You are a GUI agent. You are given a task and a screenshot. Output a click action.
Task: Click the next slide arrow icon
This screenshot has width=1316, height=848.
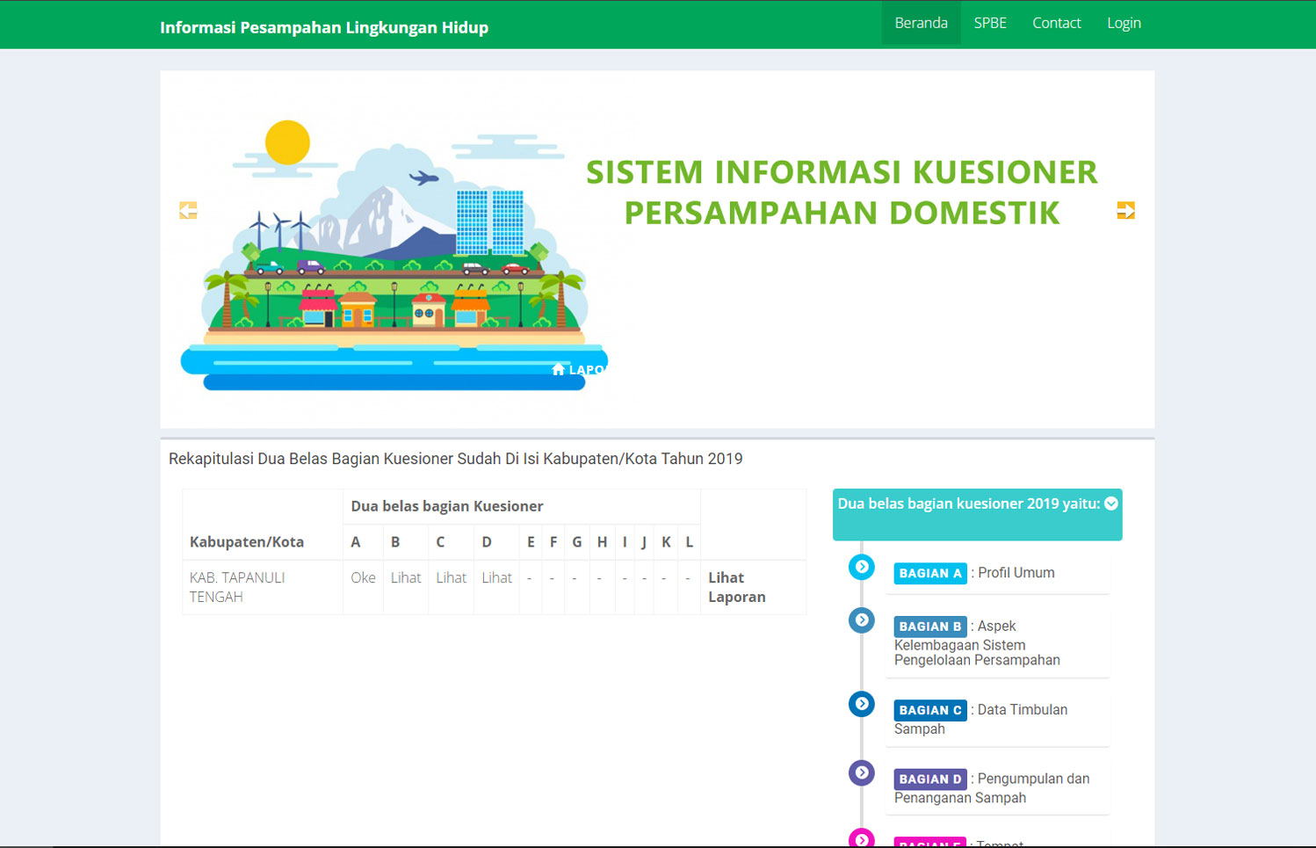pos(1125,210)
